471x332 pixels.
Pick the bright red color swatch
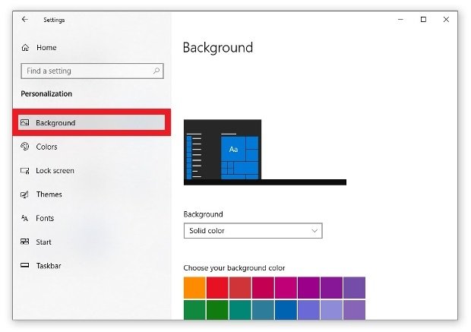(x=217, y=288)
